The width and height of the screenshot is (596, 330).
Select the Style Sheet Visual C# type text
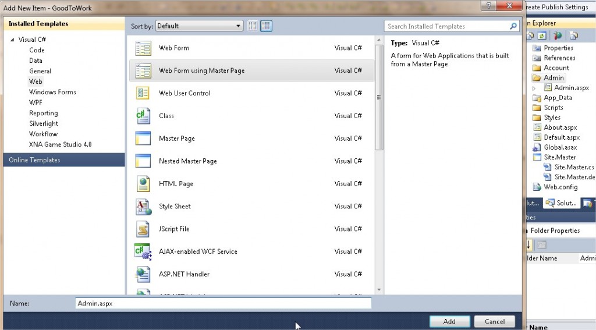[x=348, y=206]
